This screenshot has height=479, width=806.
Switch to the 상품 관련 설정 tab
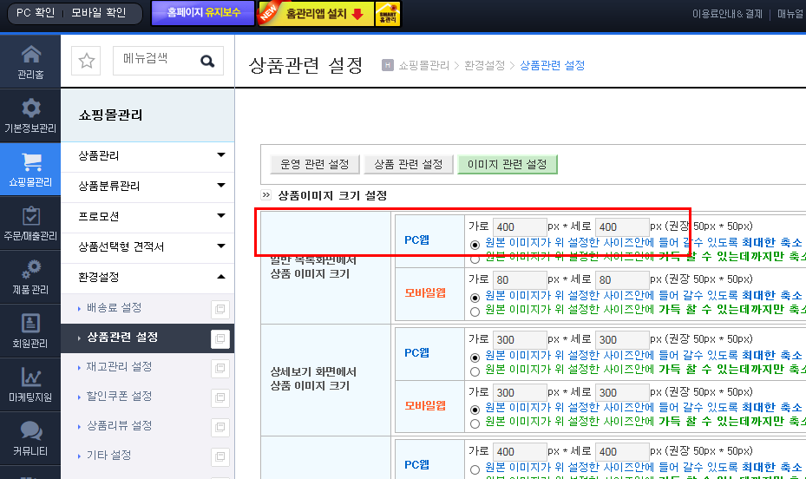point(408,165)
